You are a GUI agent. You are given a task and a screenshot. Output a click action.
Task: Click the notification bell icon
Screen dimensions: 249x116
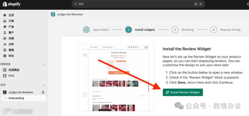pyautogui.click(x=248, y=4)
